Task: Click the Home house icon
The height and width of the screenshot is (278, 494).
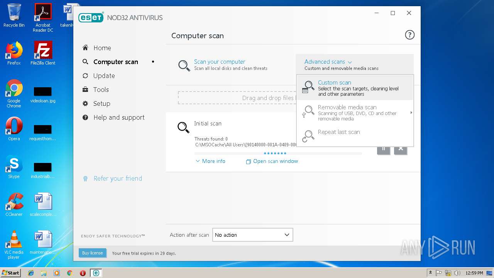Action: coord(85,47)
